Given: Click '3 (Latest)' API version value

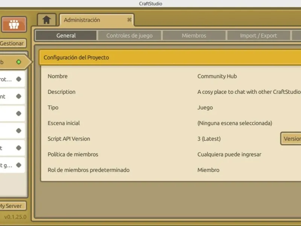Looking at the screenshot, I should coord(209,139).
